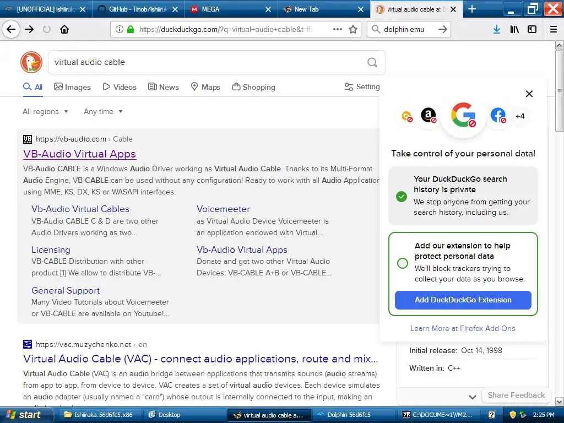Image resolution: width=564 pixels, height=423 pixels.
Task: Open VB-Audio Virtual Apps main result
Action: 79,154
